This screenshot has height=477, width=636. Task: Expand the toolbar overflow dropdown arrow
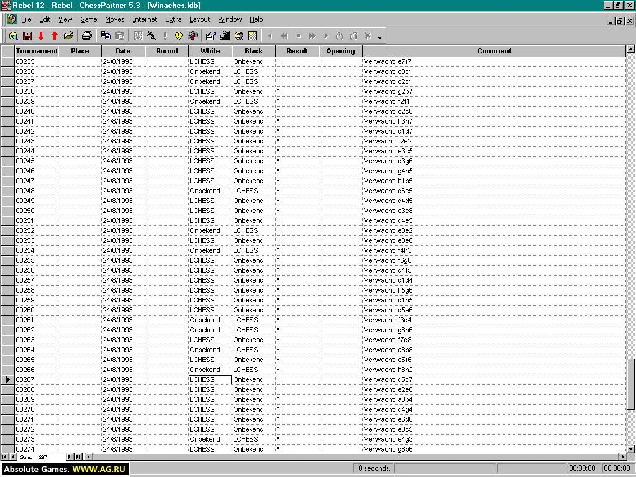[x=379, y=38]
